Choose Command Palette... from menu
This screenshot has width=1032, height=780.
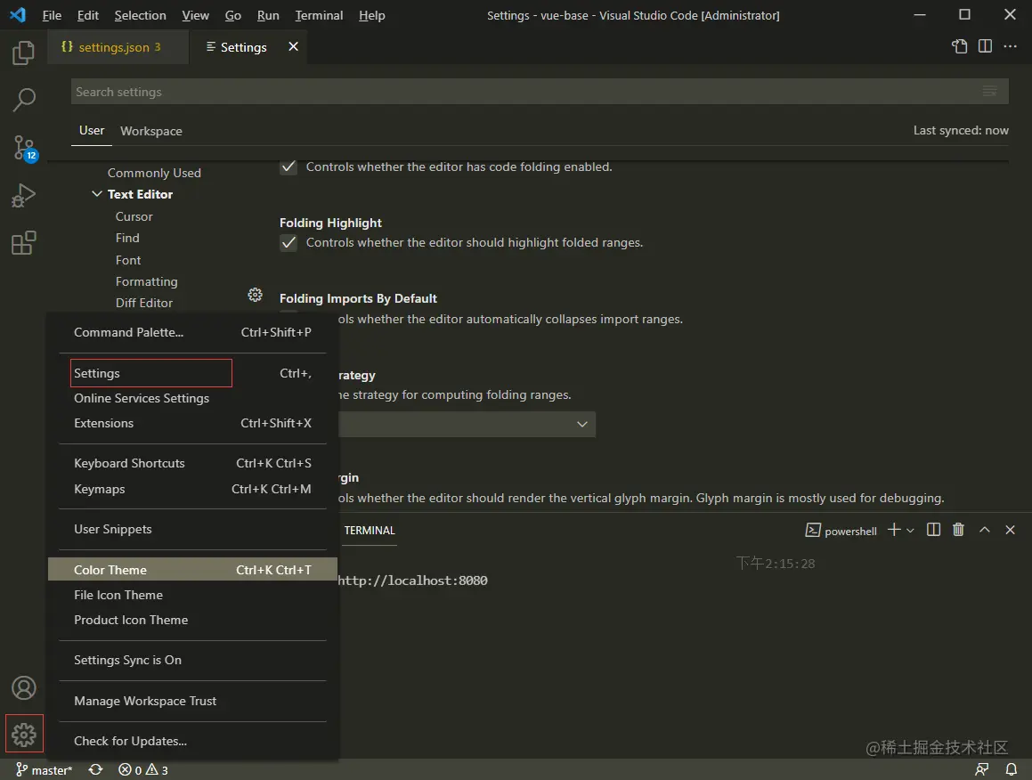click(x=193, y=332)
